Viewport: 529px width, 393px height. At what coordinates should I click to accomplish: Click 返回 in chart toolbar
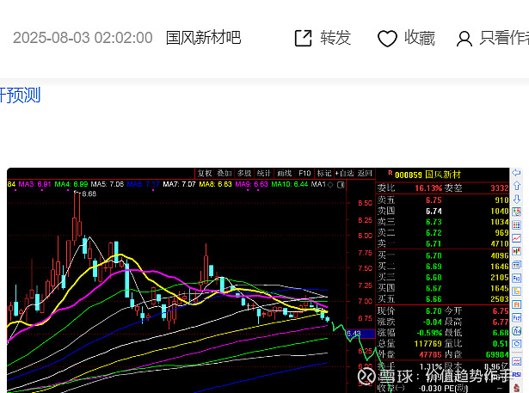point(365,174)
